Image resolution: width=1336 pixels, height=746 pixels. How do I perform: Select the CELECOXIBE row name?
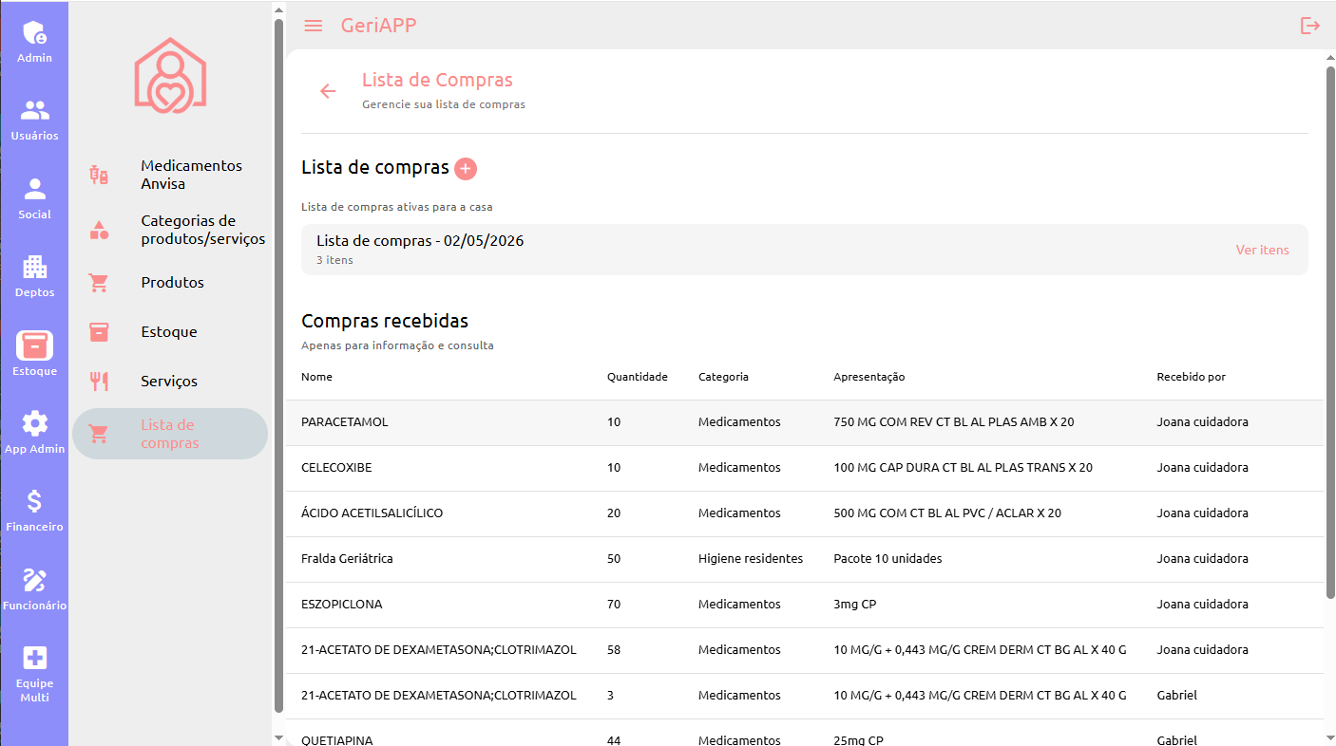click(x=336, y=468)
